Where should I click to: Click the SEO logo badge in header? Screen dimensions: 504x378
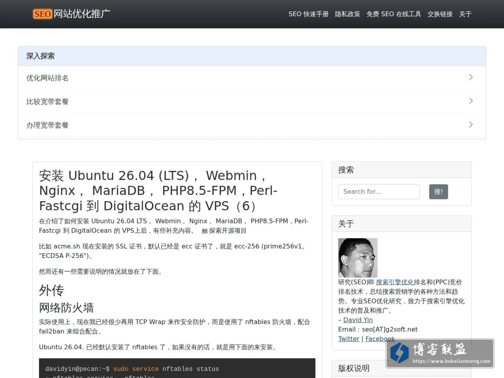[x=42, y=14]
